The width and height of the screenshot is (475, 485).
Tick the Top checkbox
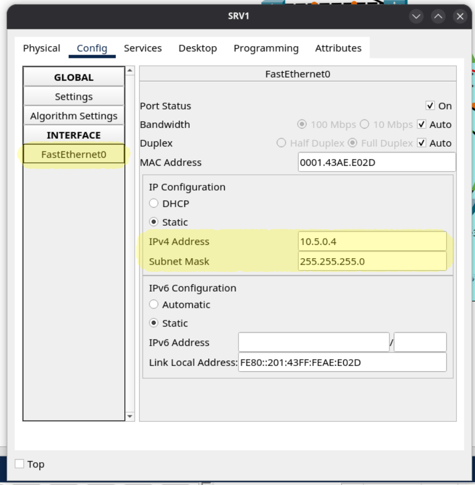pyautogui.click(x=20, y=464)
